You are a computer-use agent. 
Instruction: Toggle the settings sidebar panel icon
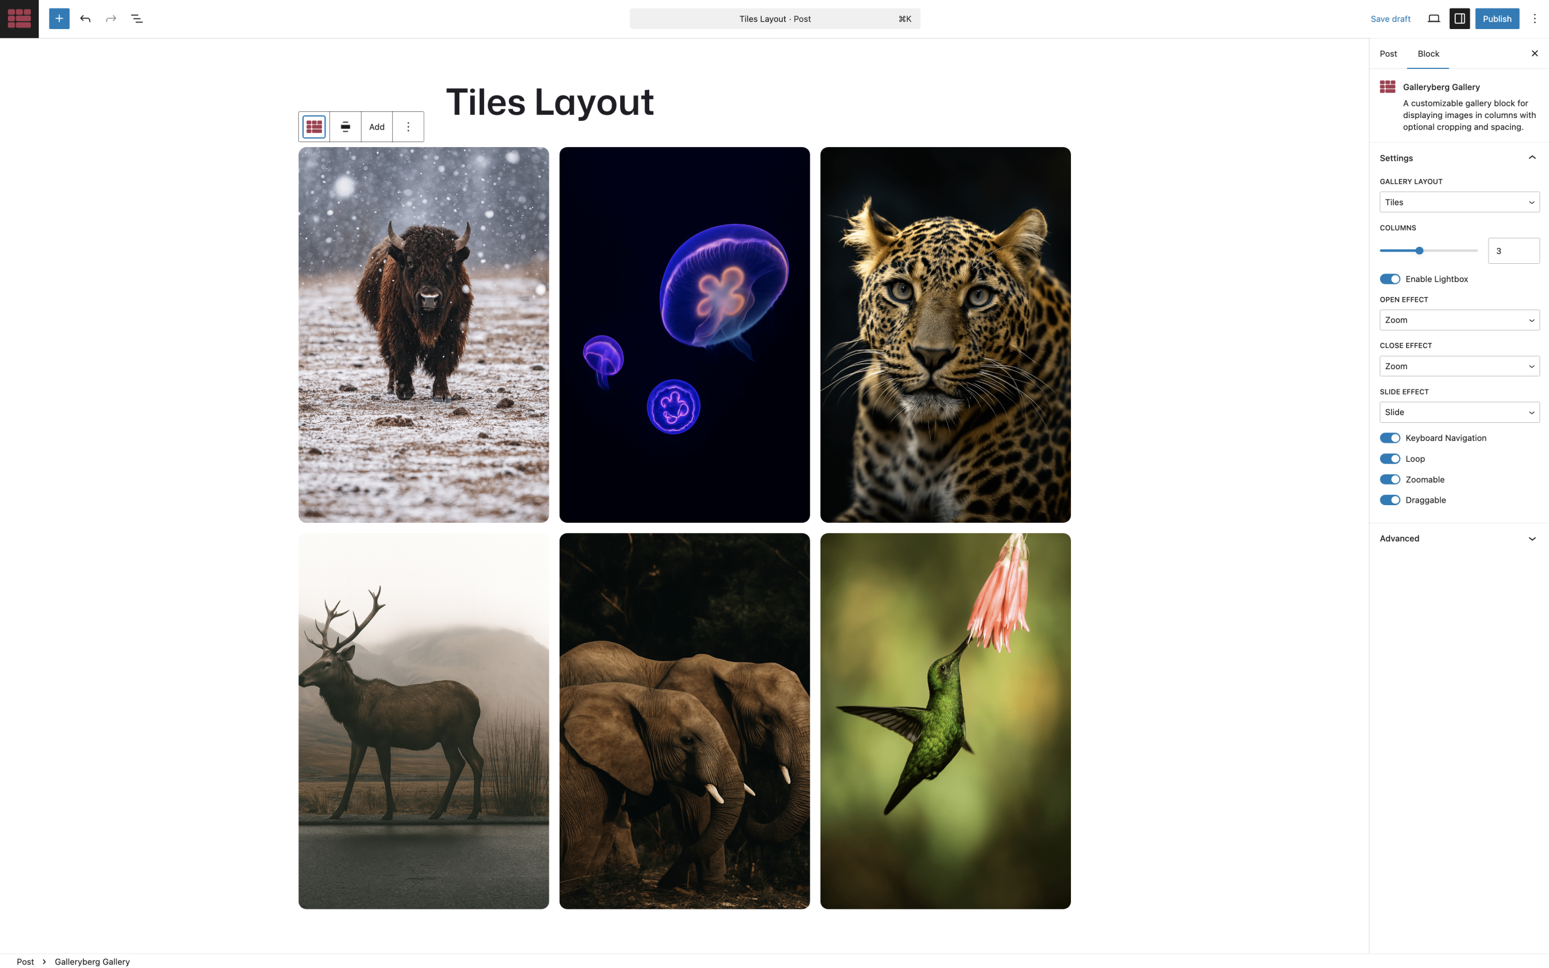1459,19
